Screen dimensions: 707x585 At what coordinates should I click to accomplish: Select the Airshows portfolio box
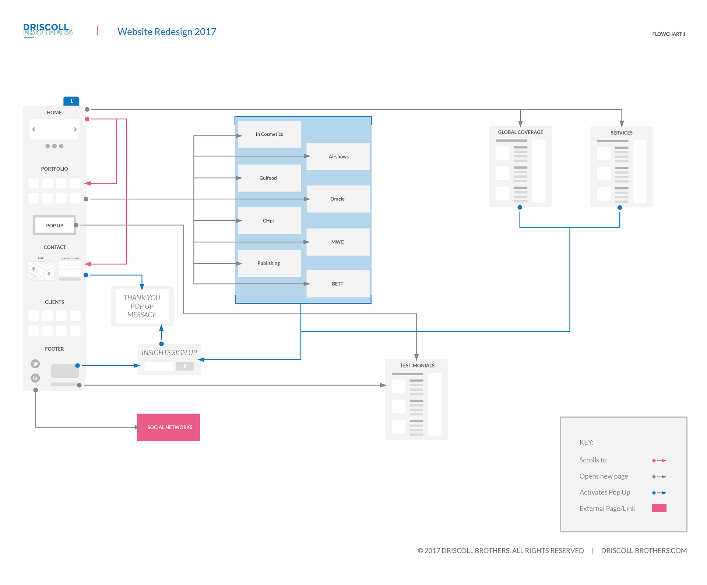tap(338, 157)
